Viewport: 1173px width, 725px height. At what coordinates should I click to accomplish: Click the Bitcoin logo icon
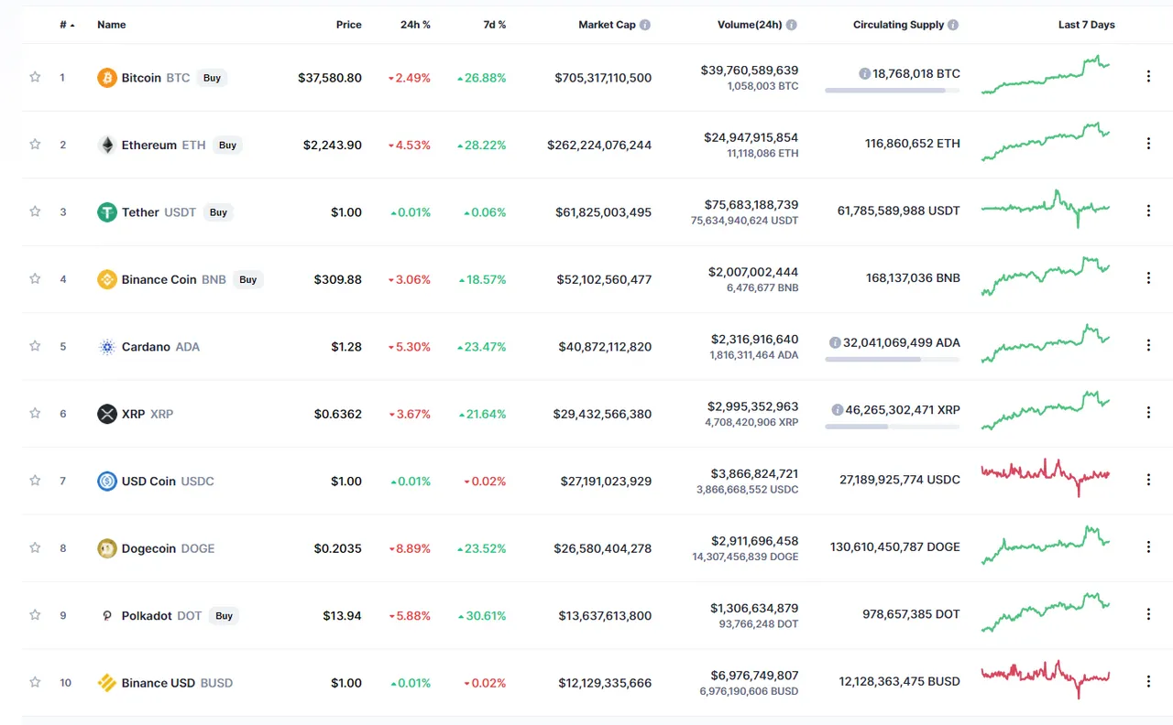(107, 78)
